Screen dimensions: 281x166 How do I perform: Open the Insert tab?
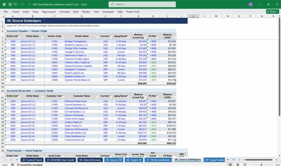click(26, 11)
